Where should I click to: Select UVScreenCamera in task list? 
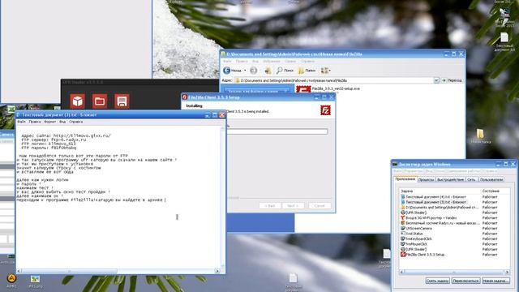tap(449, 229)
